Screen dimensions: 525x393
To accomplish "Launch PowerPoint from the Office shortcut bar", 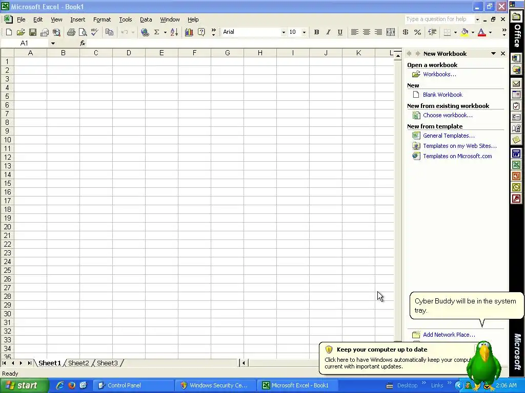I will (516, 176).
